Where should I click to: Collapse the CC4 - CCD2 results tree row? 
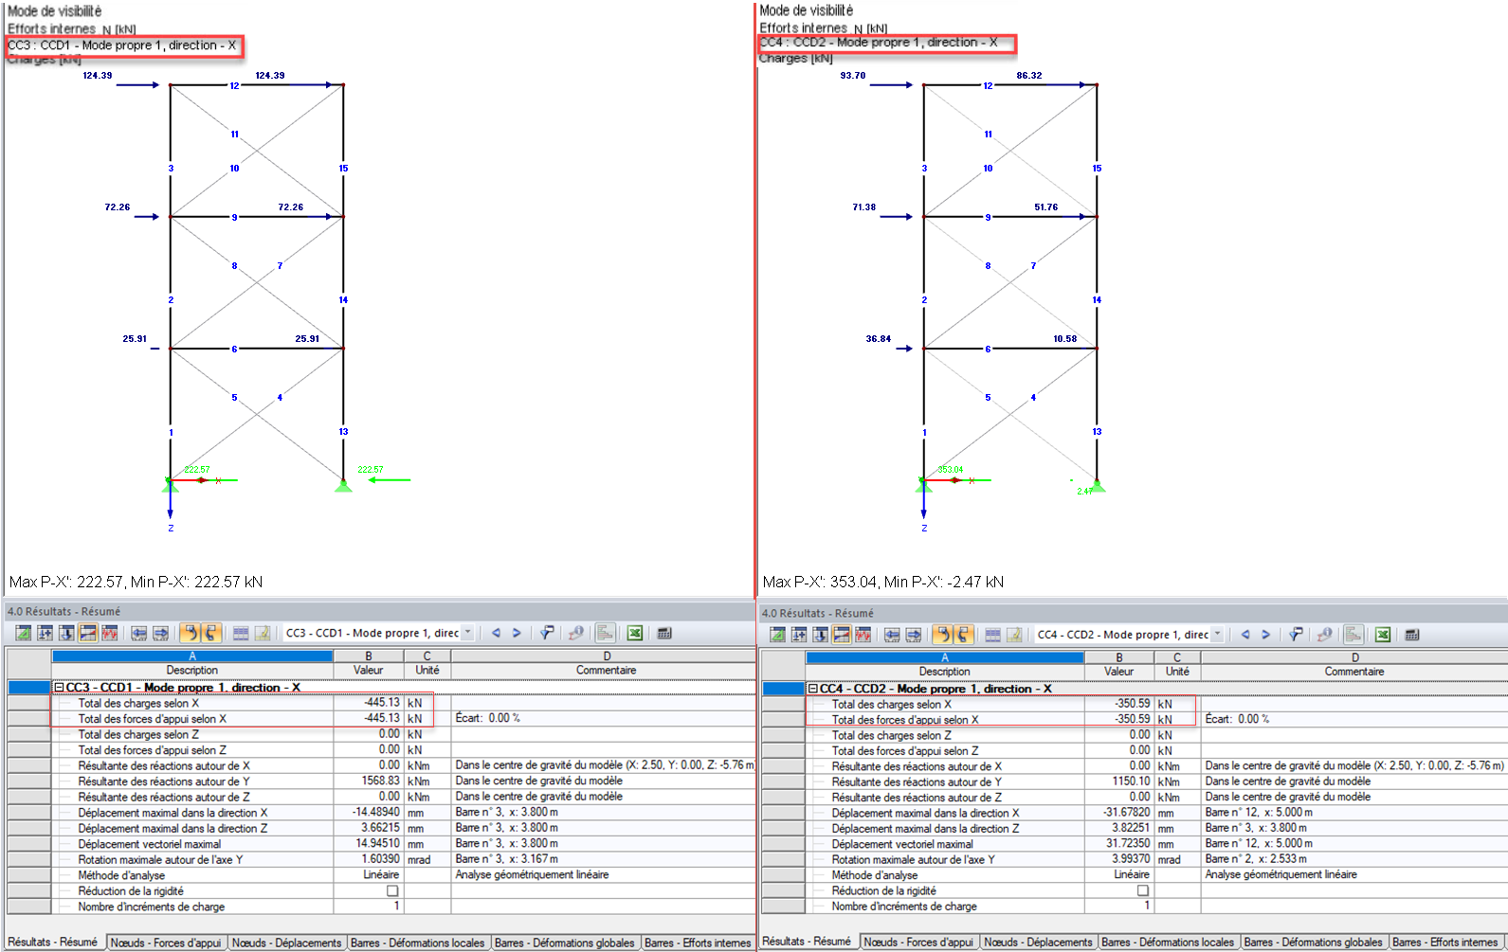[x=812, y=689]
